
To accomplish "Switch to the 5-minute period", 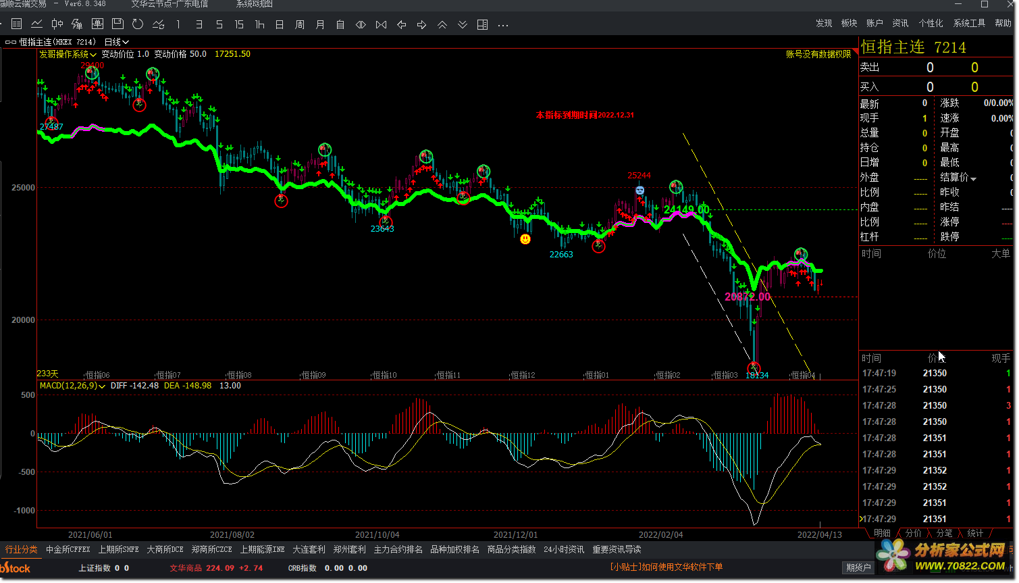I will point(219,24).
